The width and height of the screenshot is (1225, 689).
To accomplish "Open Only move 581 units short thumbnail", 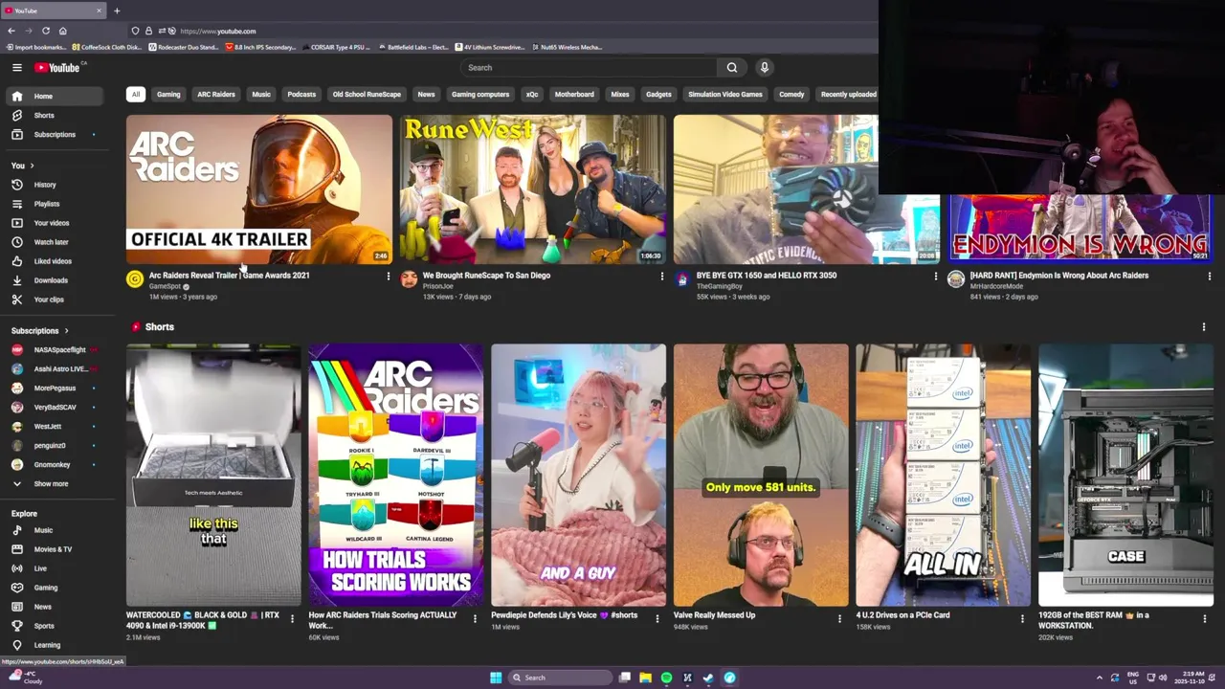I will tap(761, 475).
